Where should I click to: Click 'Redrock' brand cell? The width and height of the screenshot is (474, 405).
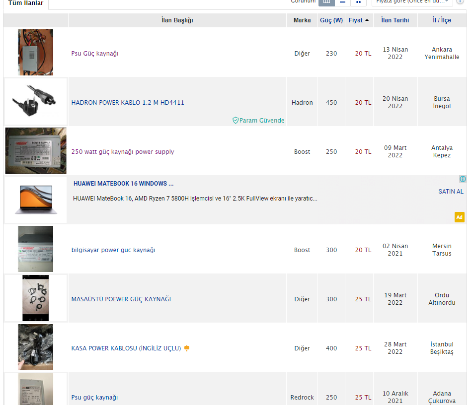click(302, 398)
